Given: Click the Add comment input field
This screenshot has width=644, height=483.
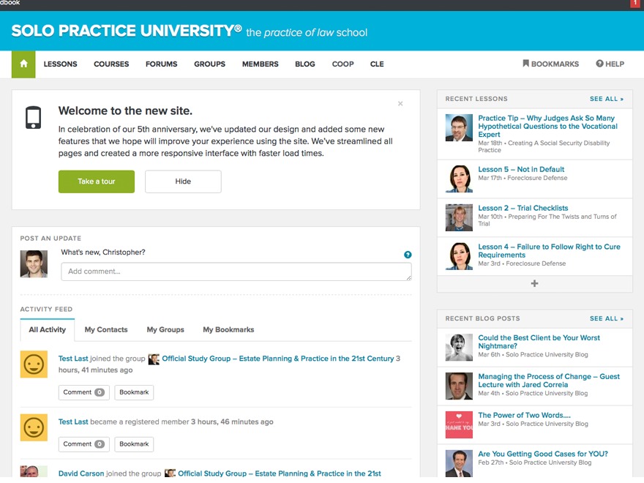Looking at the screenshot, I should coord(236,272).
